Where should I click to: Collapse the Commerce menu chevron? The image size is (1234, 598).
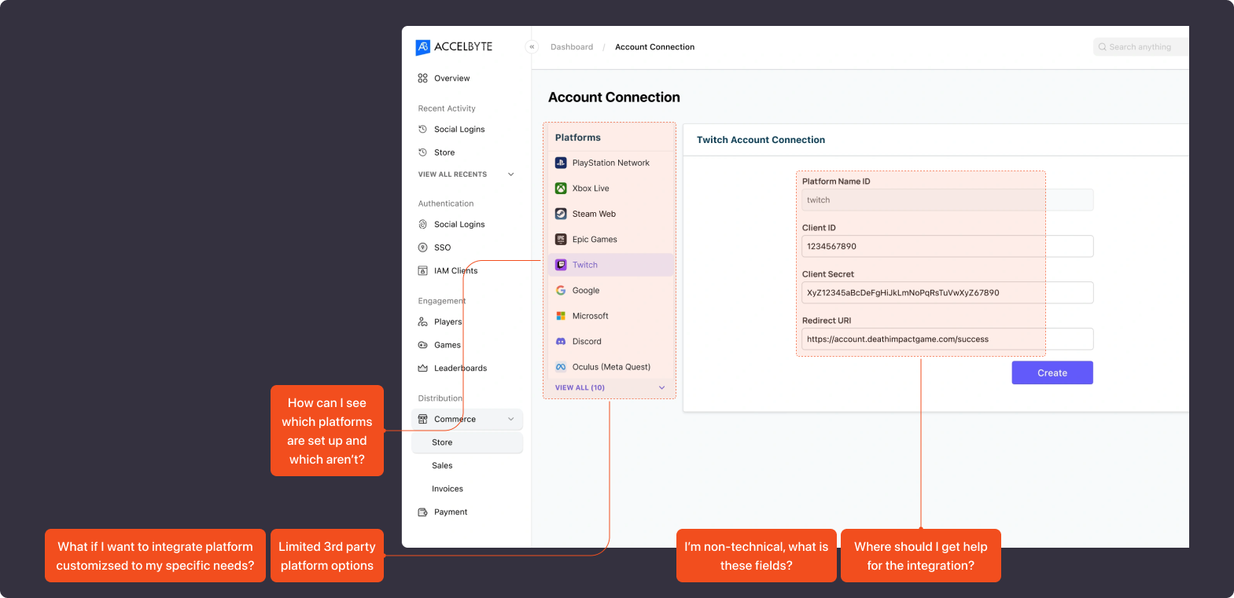click(511, 419)
